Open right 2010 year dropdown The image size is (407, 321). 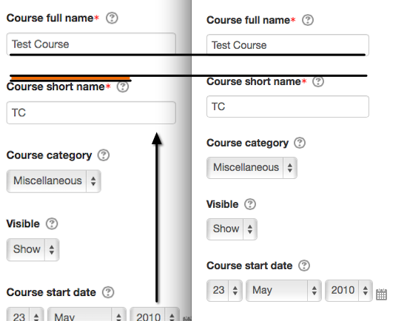tap(349, 291)
